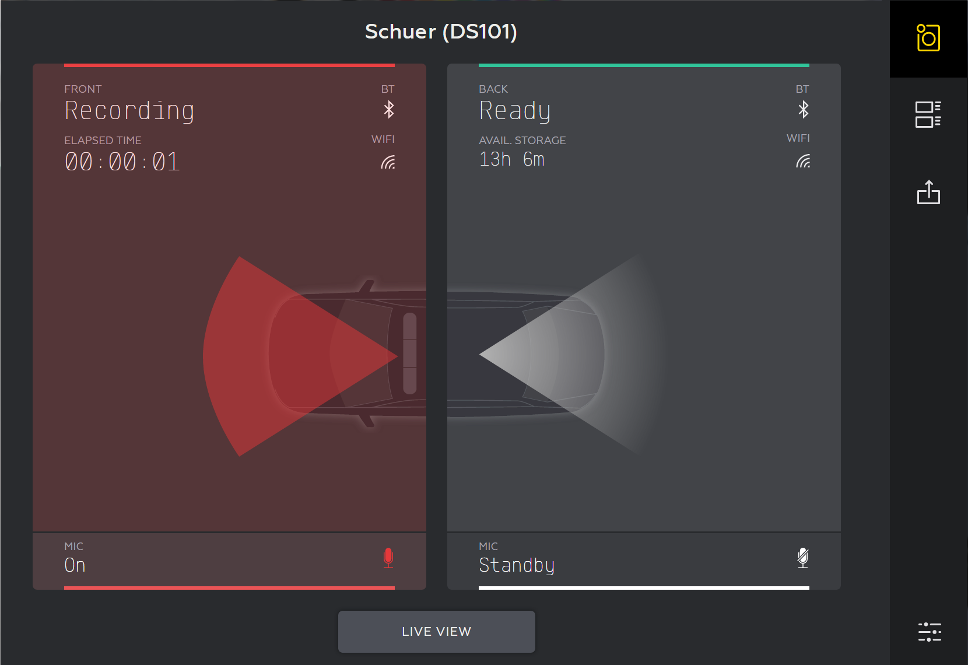The height and width of the screenshot is (665, 968).
Task: Select the Back camera panel
Action: 643,327
